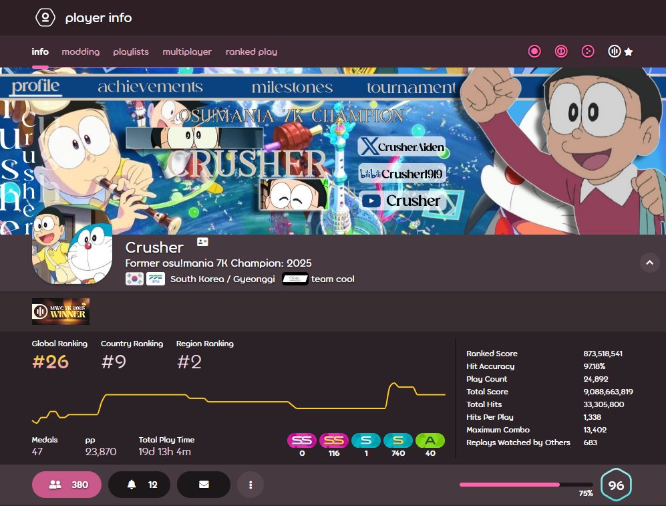Click the 12 mapping subscribers bell button
The image size is (666, 506).
[140, 485]
